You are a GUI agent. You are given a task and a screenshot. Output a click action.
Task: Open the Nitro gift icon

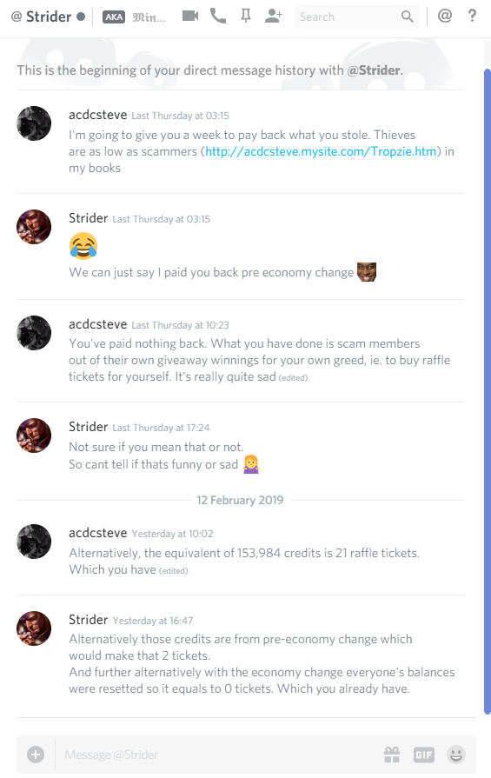pos(392,755)
